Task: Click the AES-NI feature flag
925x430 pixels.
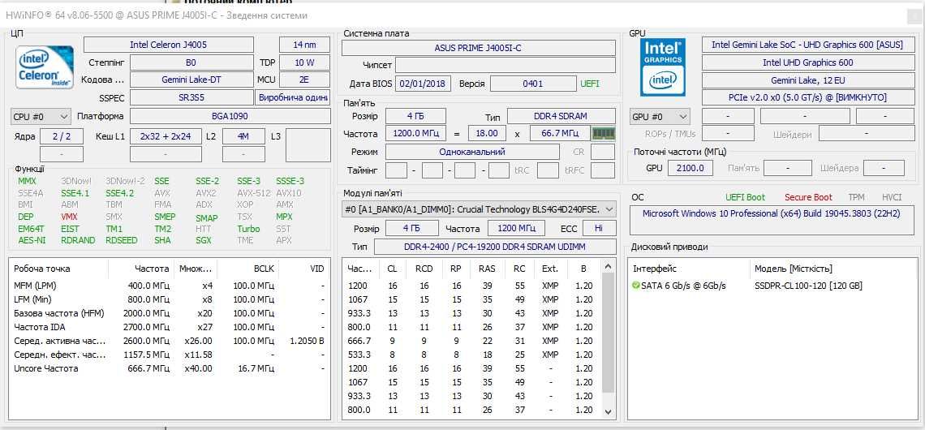Action: tap(32, 240)
